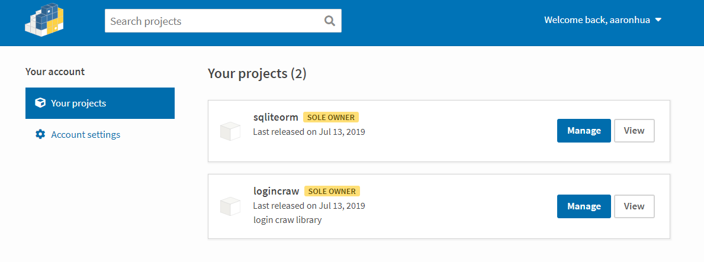Expand the caret next to aaronhua
This screenshot has width=704, height=262.
(x=658, y=20)
